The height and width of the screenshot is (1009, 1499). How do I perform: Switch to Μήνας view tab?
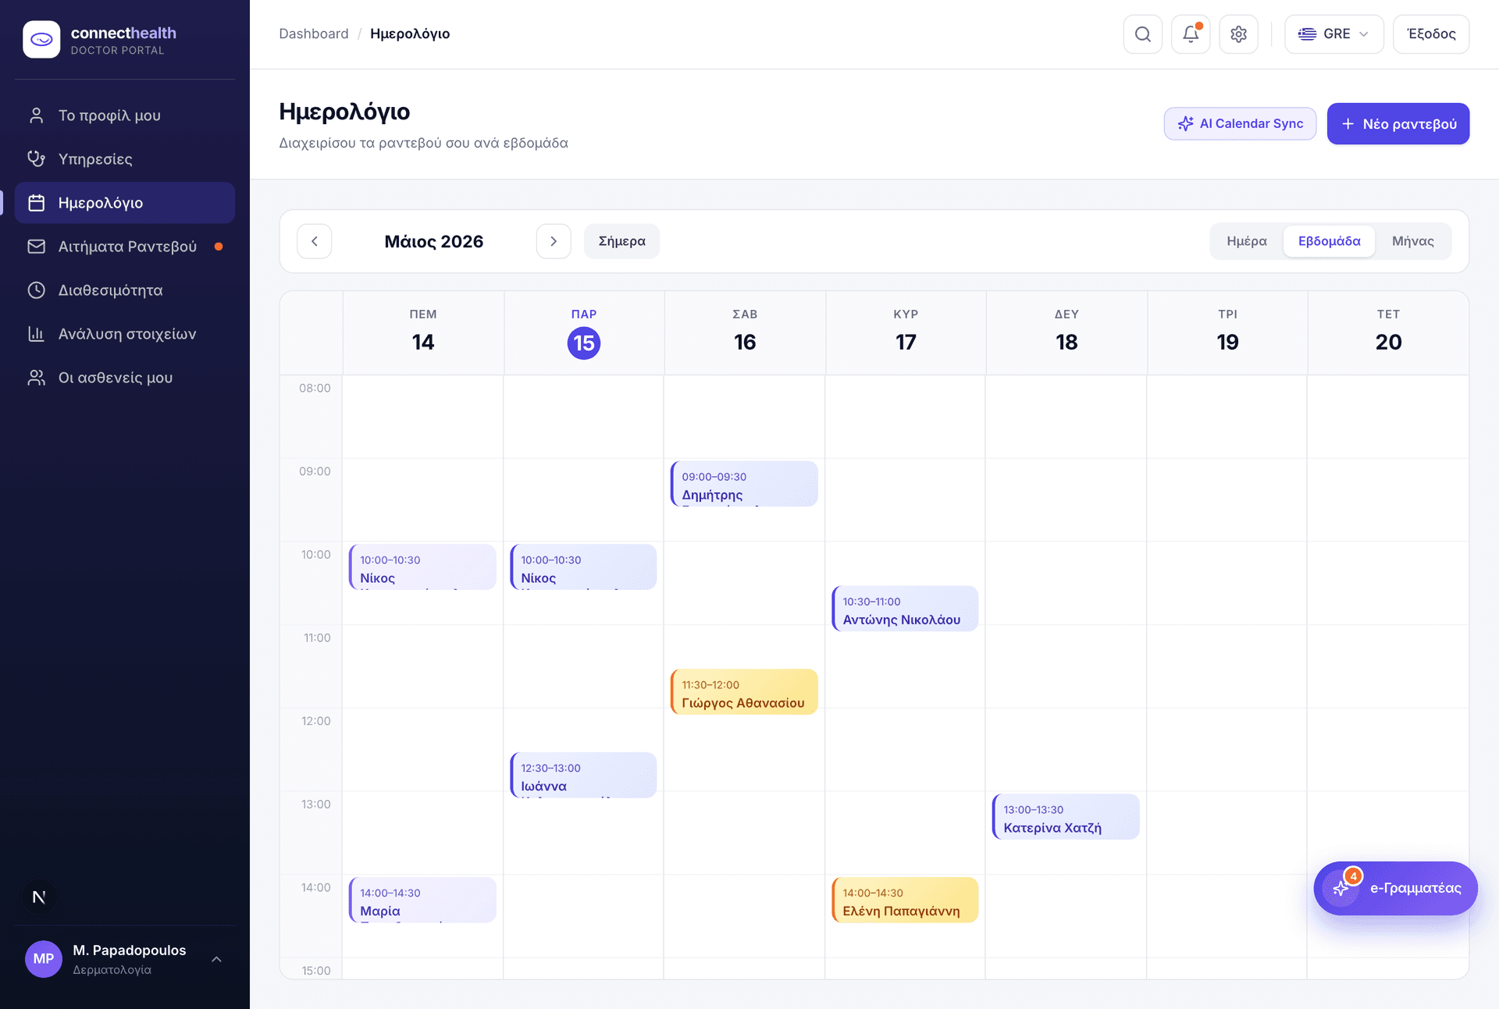point(1413,241)
